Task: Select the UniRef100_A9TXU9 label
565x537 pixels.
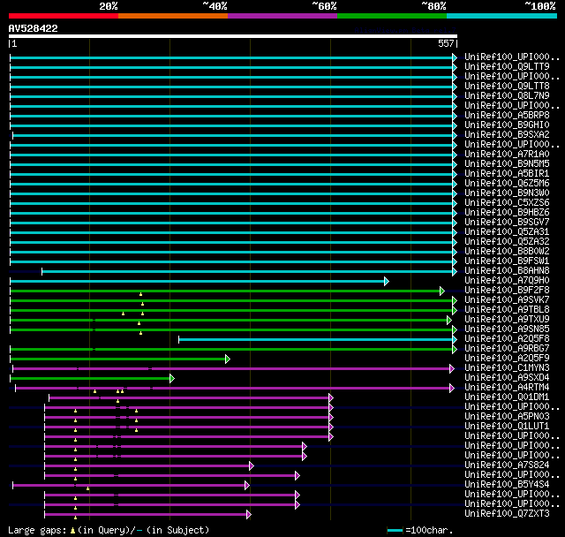Action: click(x=507, y=320)
